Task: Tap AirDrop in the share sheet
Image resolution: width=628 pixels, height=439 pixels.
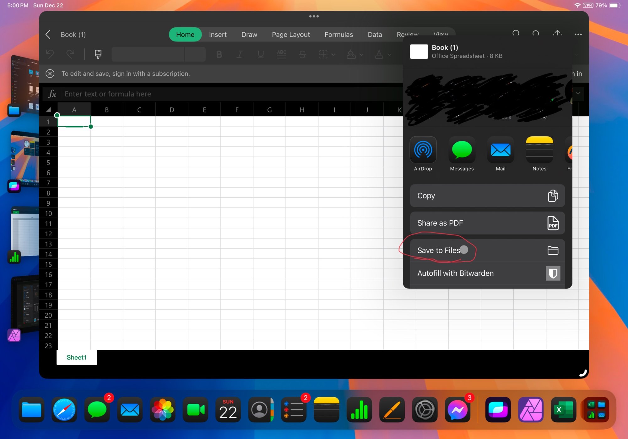Action: [x=423, y=150]
